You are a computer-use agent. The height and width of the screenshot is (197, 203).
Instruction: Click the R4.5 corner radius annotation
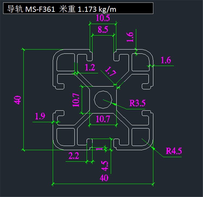click(x=174, y=151)
